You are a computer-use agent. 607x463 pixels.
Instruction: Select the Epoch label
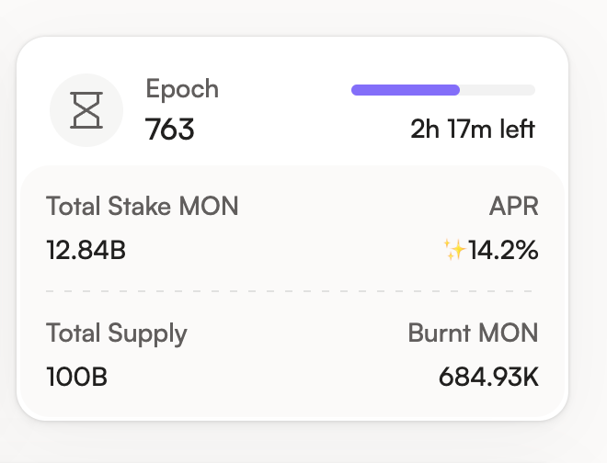point(182,89)
